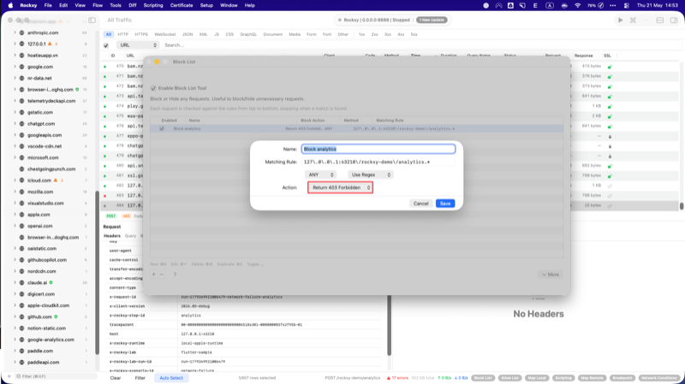Click the Save button
Viewport: 685px width, 384px height.
[445, 204]
